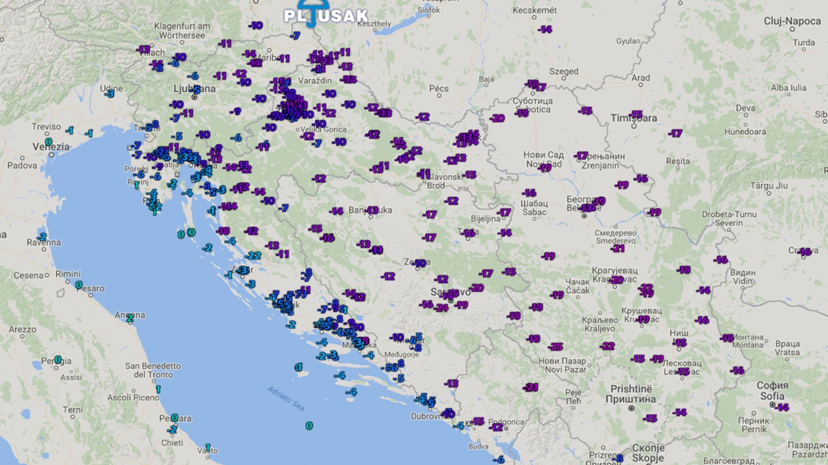The image size is (828, 465).
Task: Click the -10 marker north of Maribor
Action: point(256,25)
